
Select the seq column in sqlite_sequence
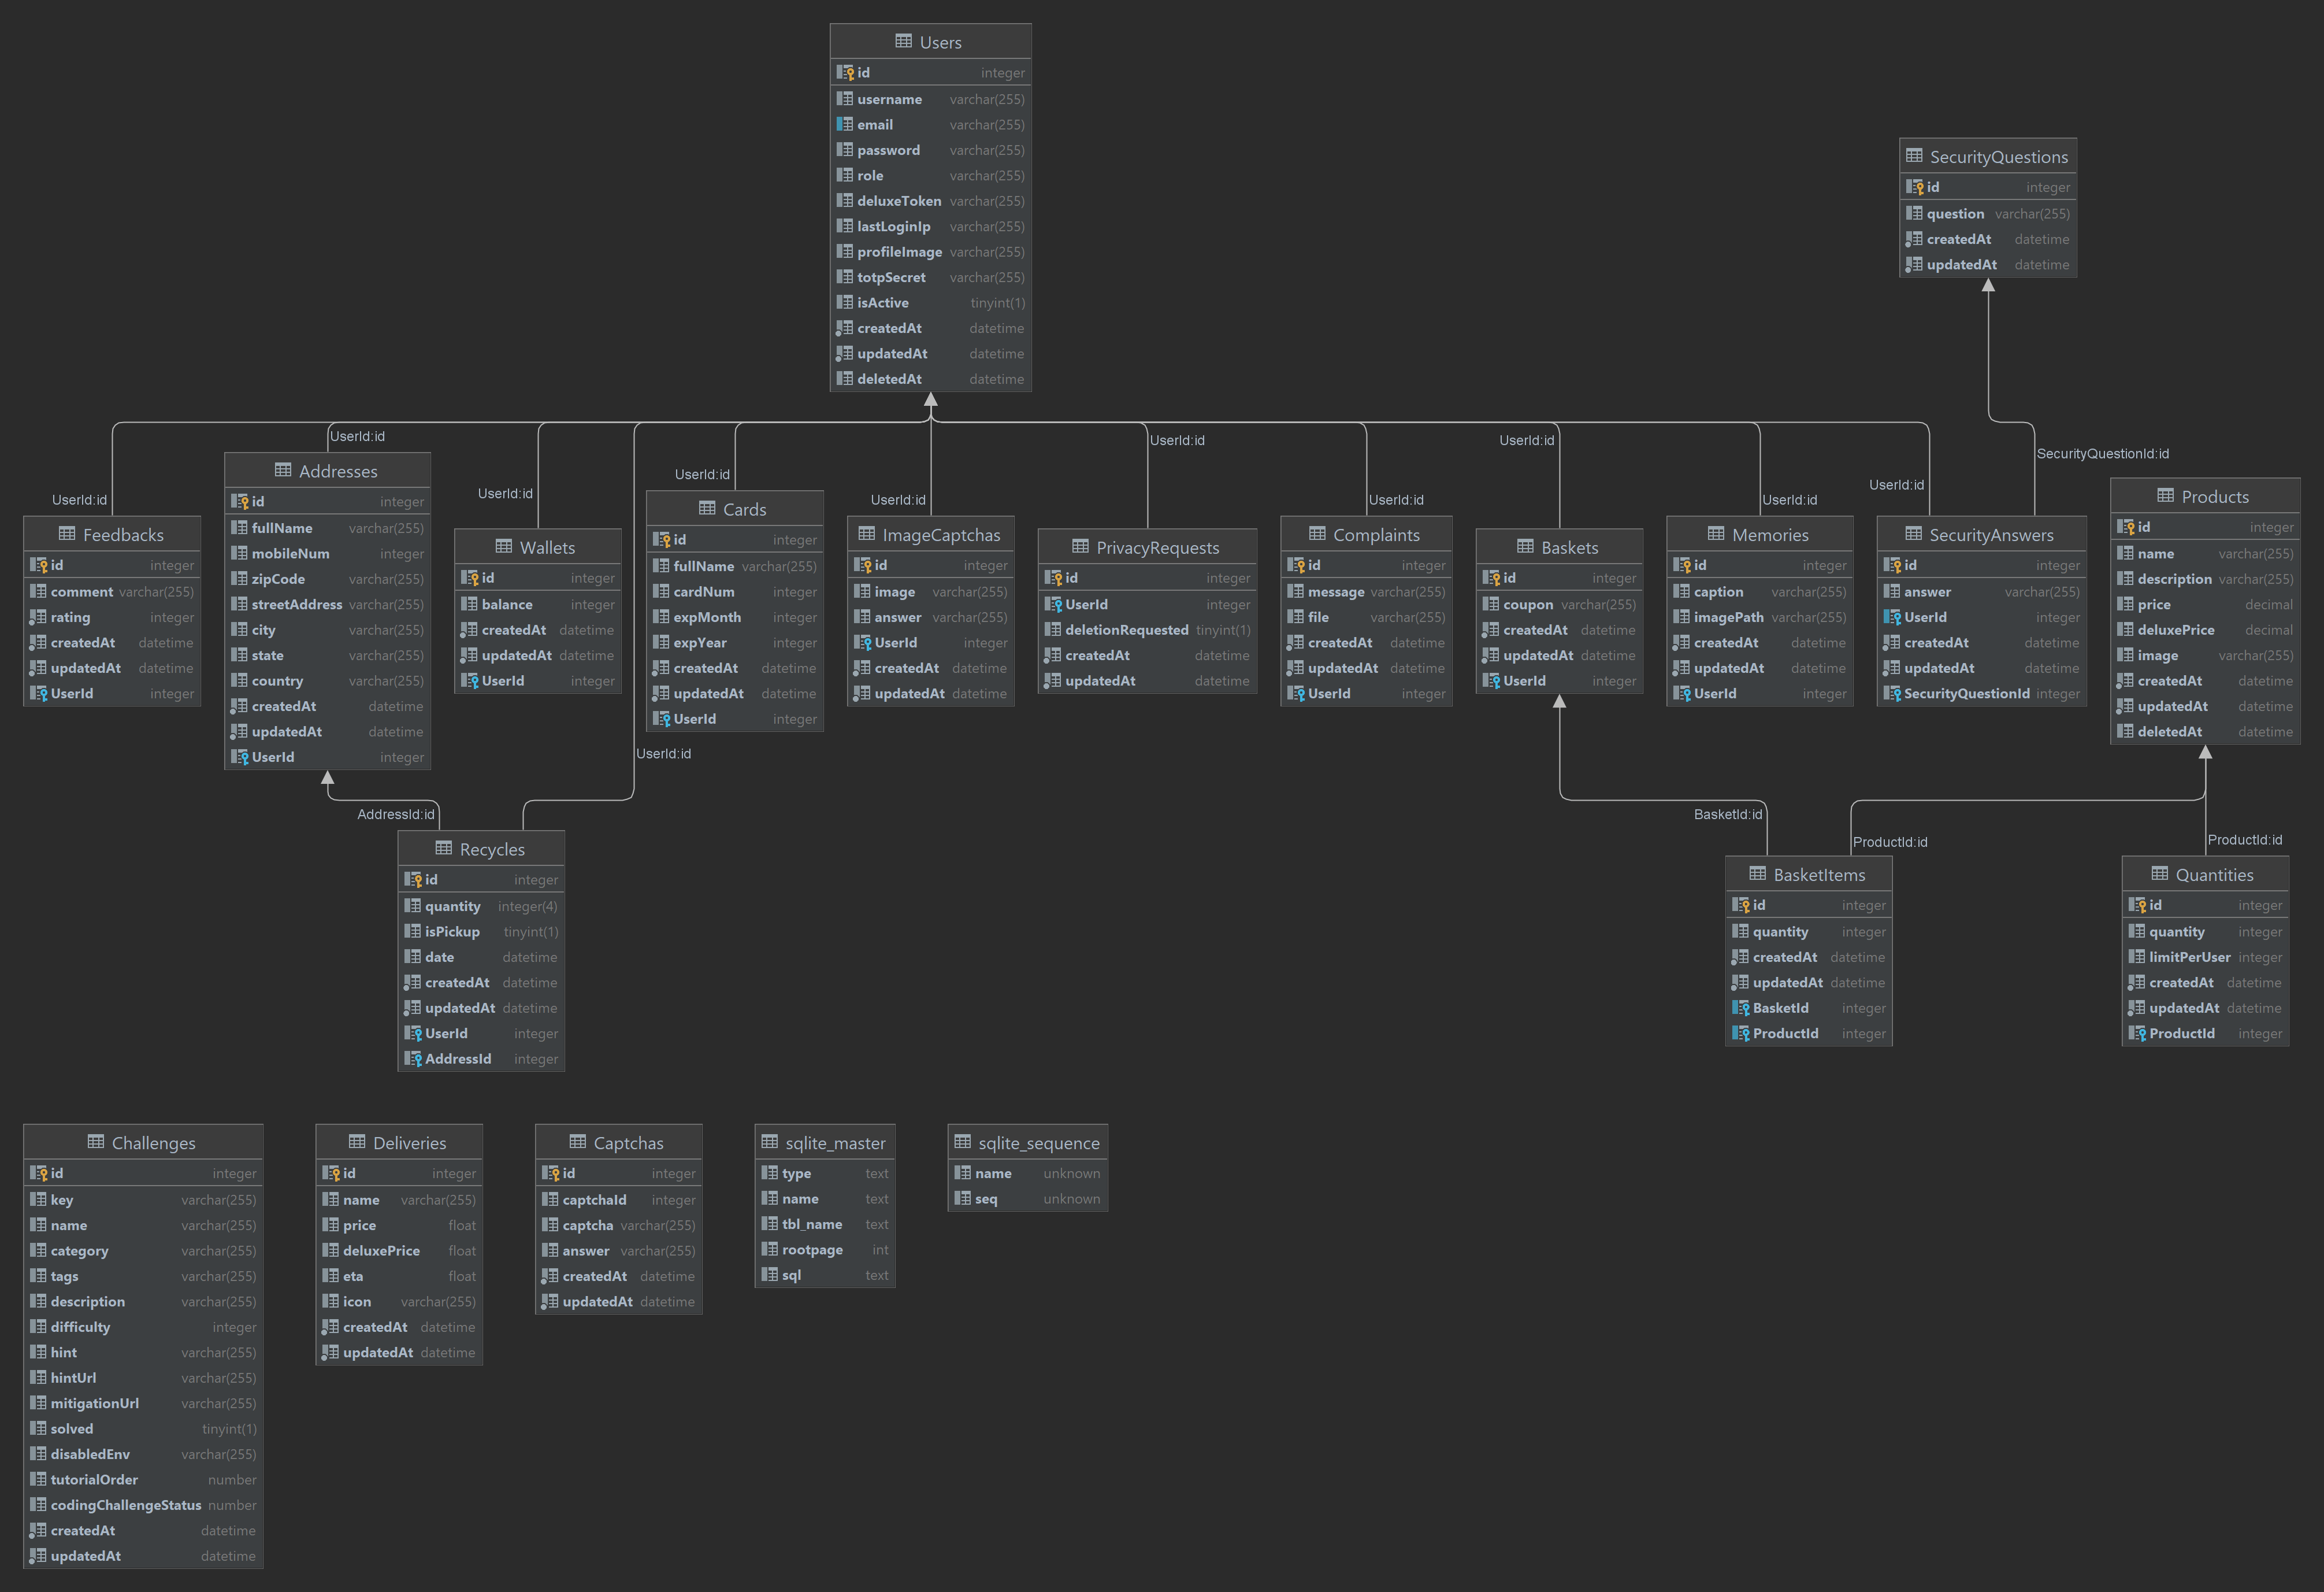point(1027,1199)
